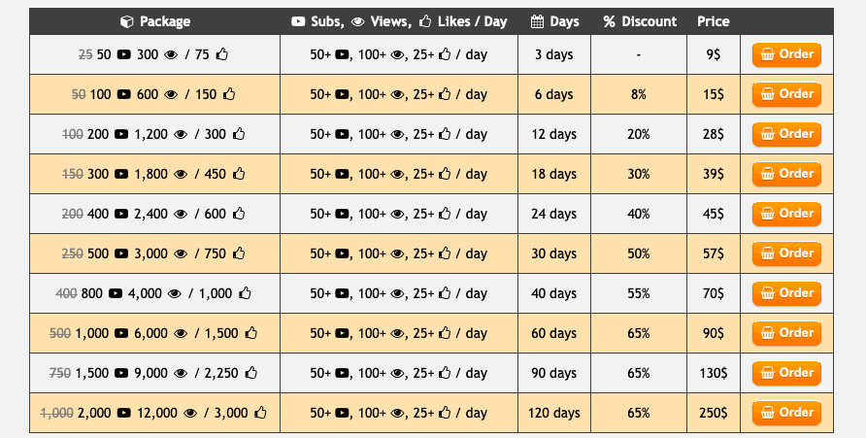
Task: Click the calendar icon beside Days header
Action: (x=537, y=21)
